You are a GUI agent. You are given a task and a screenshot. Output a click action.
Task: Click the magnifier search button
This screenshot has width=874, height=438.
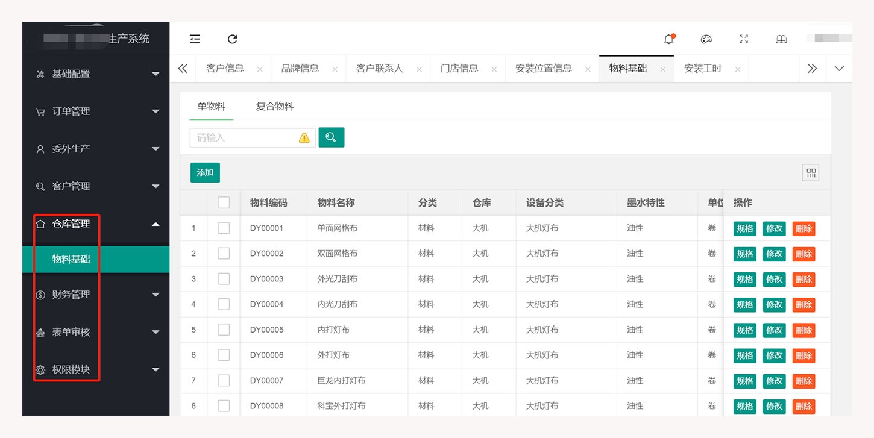pyautogui.click(x=331, y=137)
